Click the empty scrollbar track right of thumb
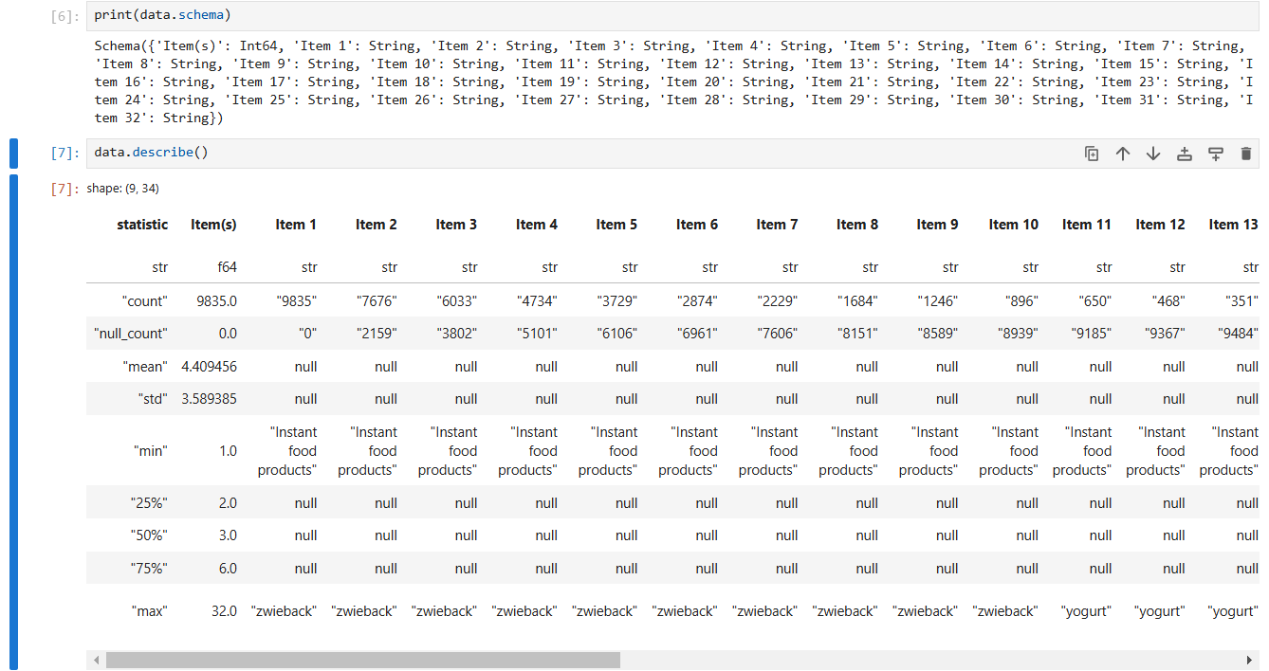 click(x=929, y=660)
